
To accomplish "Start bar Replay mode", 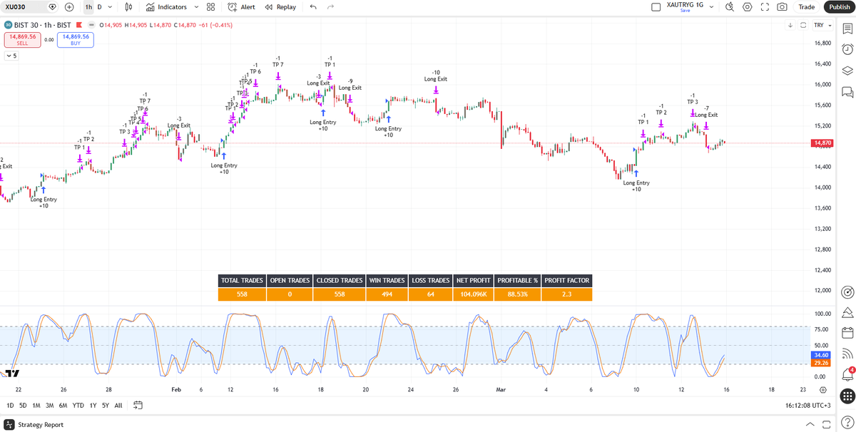I will pos(280,6).
